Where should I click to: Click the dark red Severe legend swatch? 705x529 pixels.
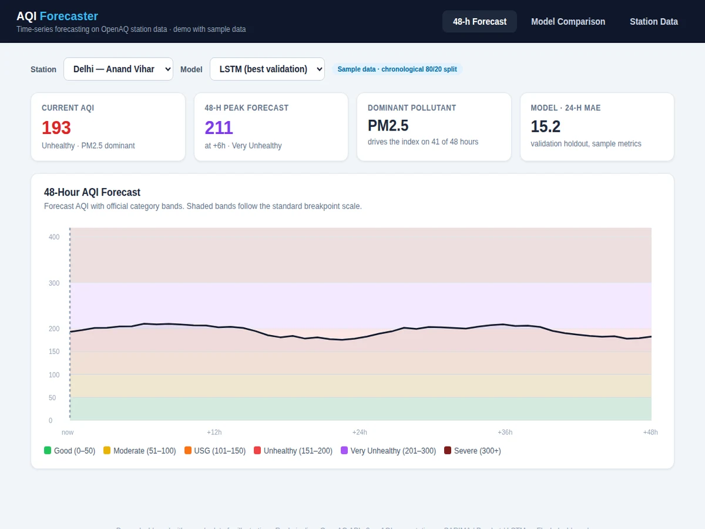point(448,450)
